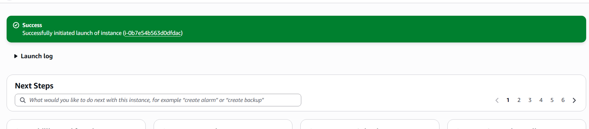Switch to page 3 in pagination
Image resolution: width=589 pixels, height=129 pixels.
pos(530,100)
